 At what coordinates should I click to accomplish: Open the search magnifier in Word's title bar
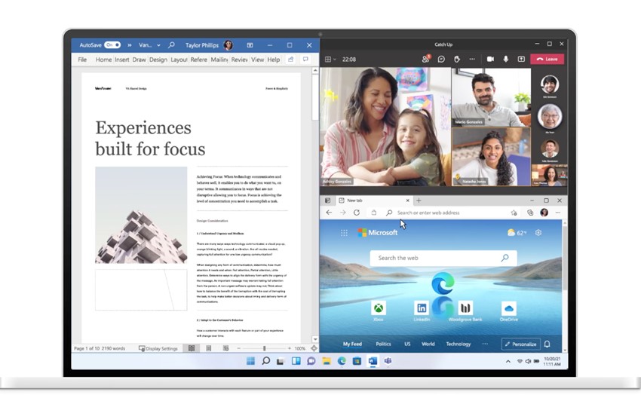tap(171, 45)
